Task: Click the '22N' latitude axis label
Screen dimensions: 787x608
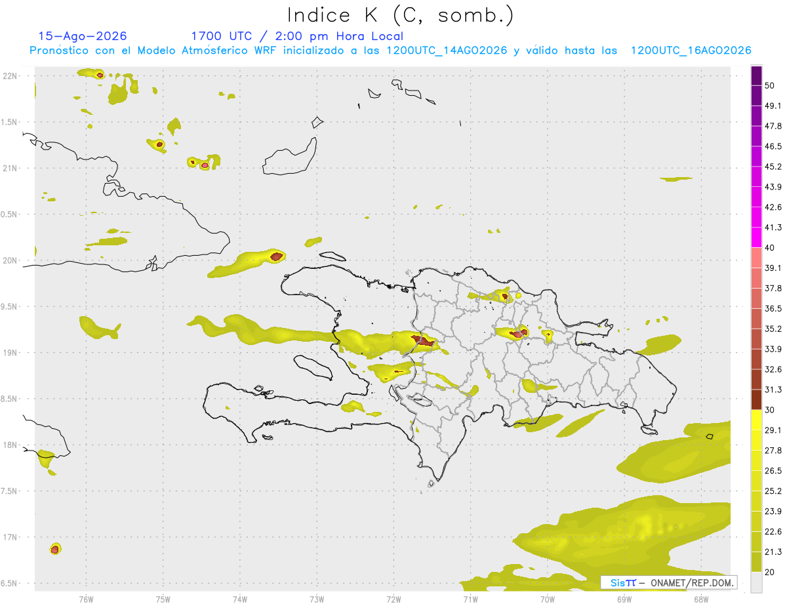Action: 10,75
